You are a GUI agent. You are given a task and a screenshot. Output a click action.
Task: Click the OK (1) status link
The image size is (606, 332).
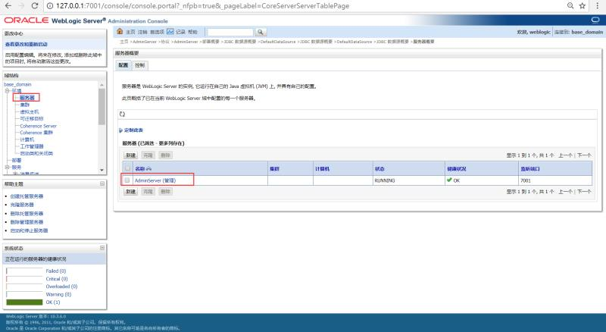[x=53, y=302]
